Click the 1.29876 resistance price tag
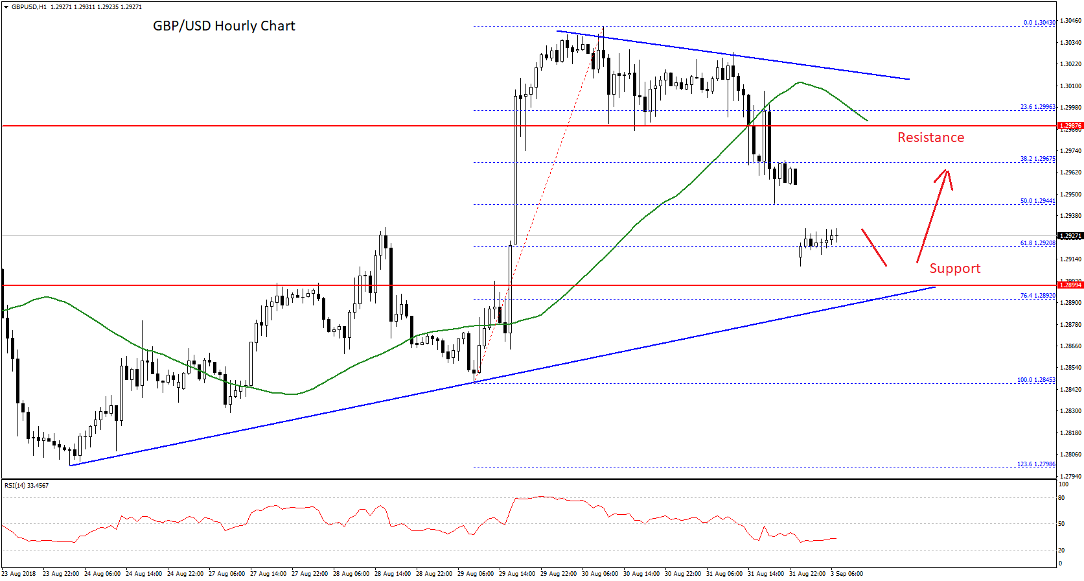1084x581 pixels. (x=1070, y=126)
